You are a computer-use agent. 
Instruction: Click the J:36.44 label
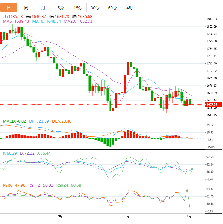(44, 153)
